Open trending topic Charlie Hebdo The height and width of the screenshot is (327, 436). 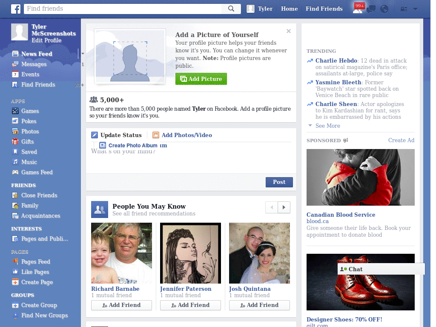tap(336, 60)
